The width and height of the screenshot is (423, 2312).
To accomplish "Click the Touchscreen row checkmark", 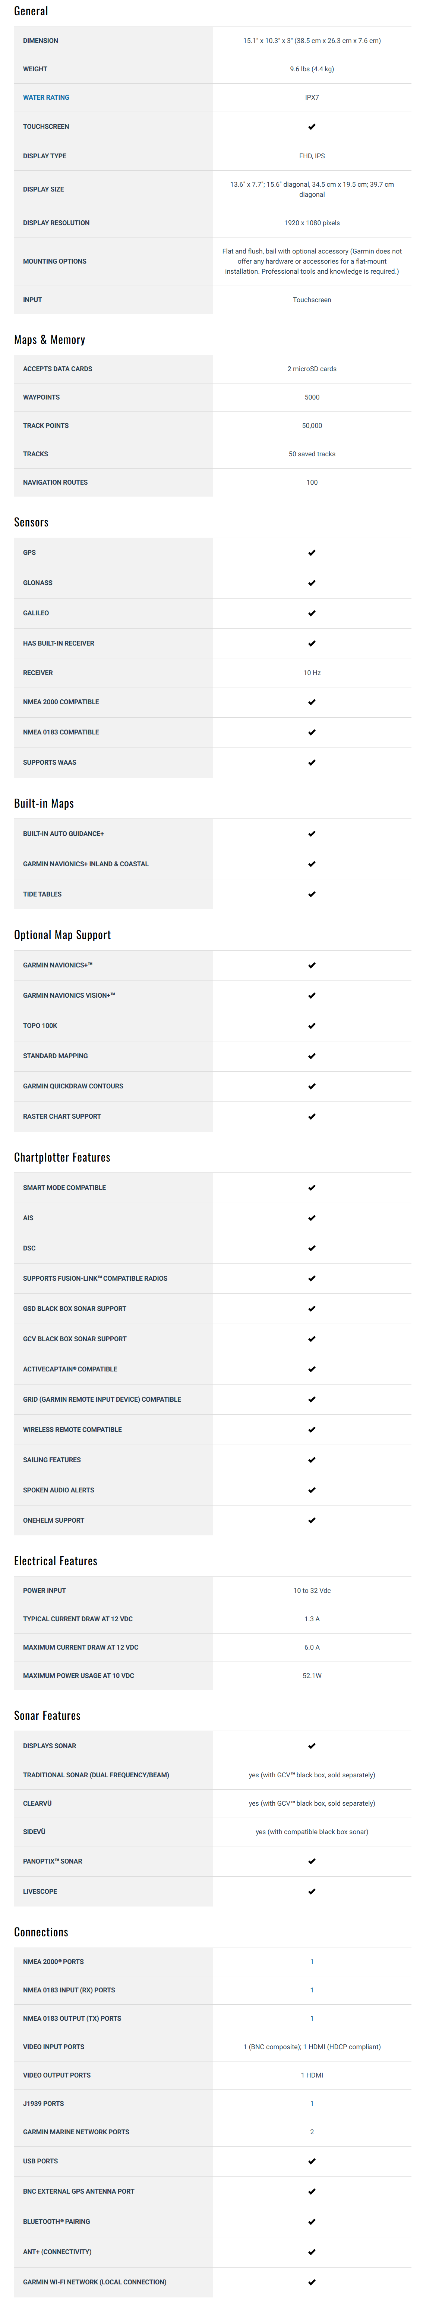I will pyautogui.click(x=312, y=127).
